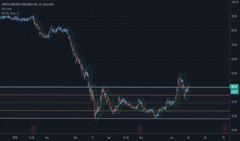Click the 2020 label on the time axis
Viewport: 240px width, 141px height.
pos(15,137)
